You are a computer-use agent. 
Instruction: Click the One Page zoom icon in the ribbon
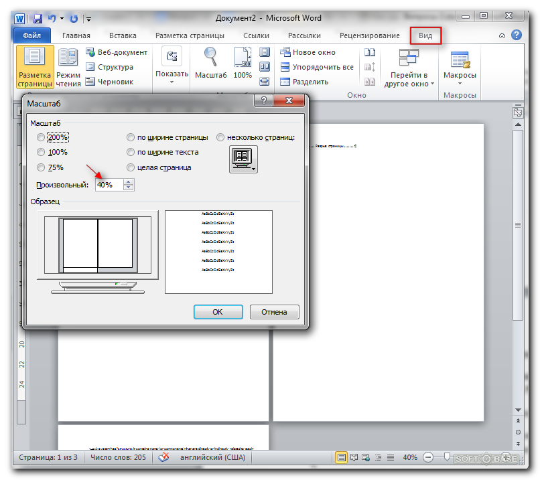point(264,52)
